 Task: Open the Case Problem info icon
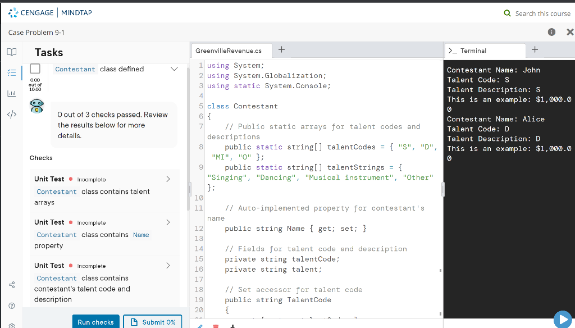tap(551, 32)
